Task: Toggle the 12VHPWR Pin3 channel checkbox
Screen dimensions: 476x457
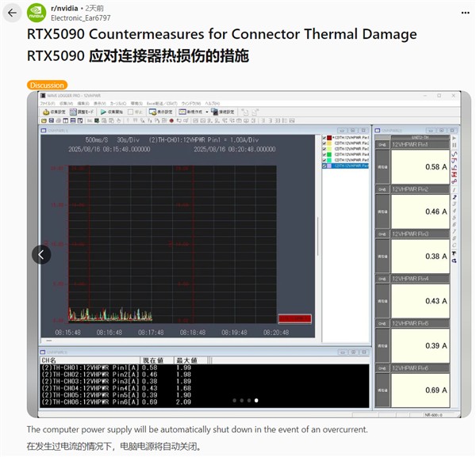Action: point(326,149)
